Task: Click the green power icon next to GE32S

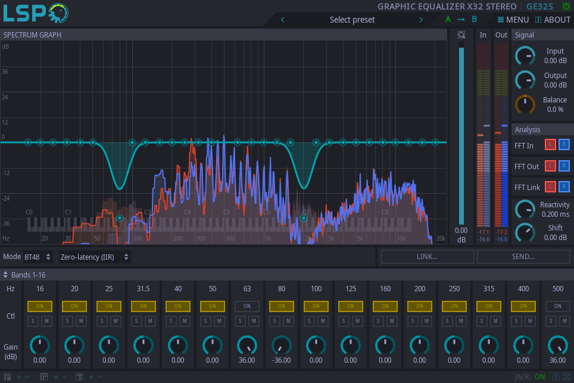Action: click(x=566, y=6)
